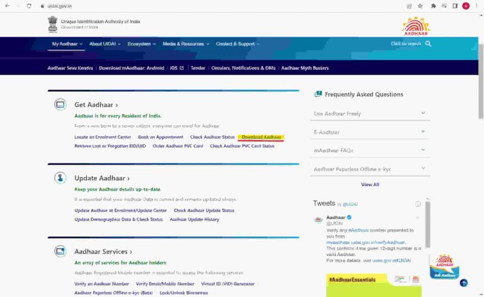Viewport: 484px width, 297px height.
Task: Click the scroll-to-top arrow button
Action: coord(464,283)
